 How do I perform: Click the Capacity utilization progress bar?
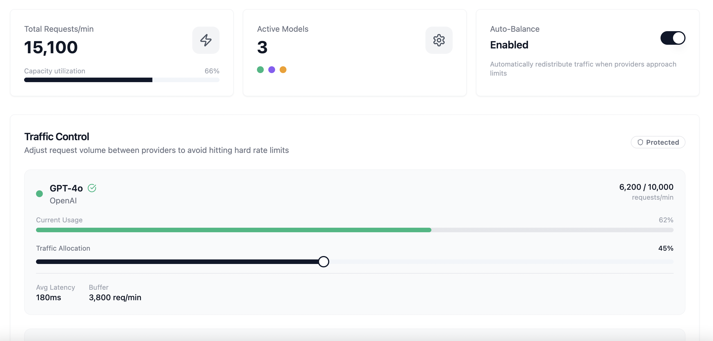[122, 80]
